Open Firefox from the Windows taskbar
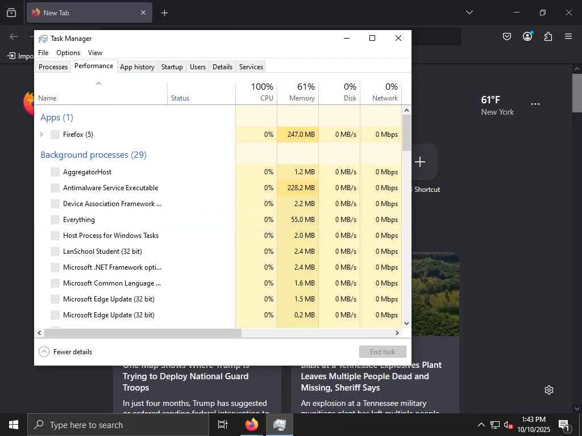Viewport: 582px width, 436px height. point(252,425)
